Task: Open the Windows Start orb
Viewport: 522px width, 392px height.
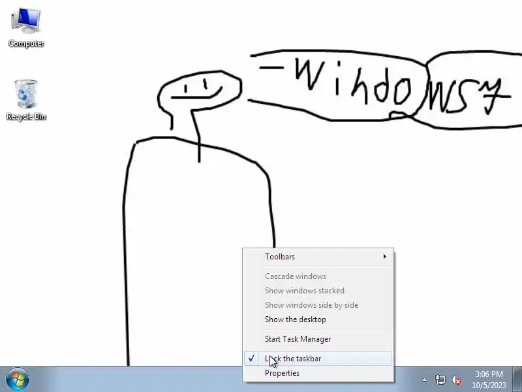Action: coord(18,380)
